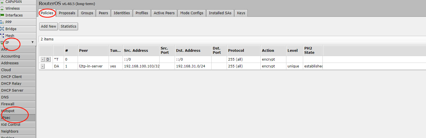Sort table by Src. Address column
The height and width of the screenshot is (138, 426).
[136, 51]
